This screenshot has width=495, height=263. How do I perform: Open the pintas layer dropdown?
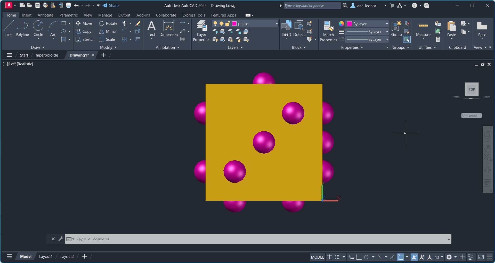276,24
